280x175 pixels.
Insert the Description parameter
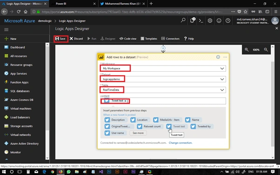116,120
